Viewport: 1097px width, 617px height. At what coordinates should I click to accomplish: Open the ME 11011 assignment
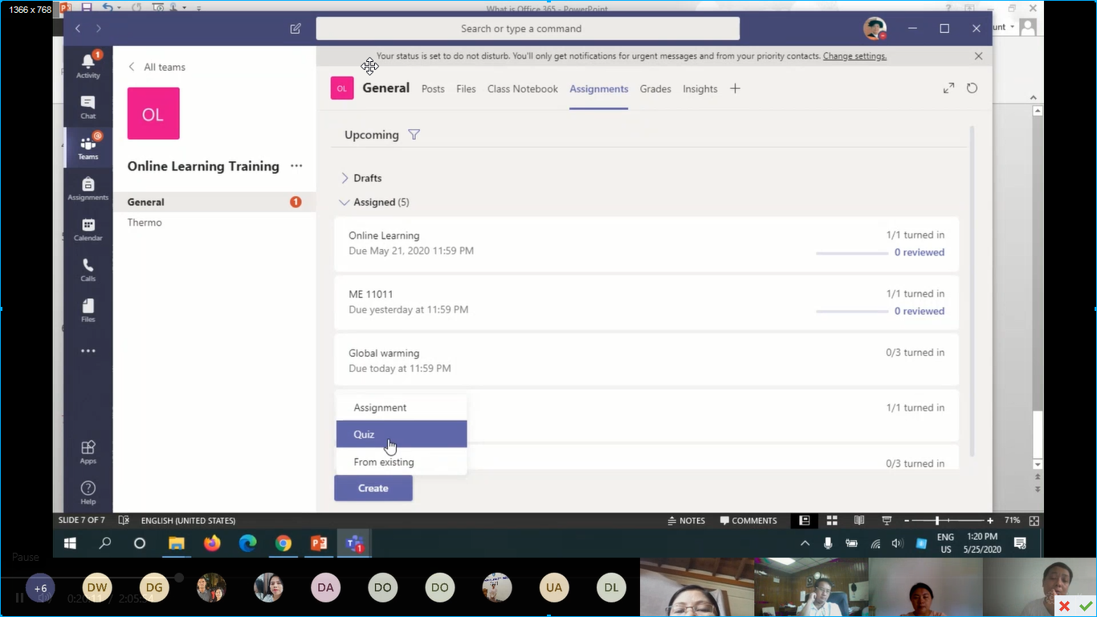click(x=646, y=301)
